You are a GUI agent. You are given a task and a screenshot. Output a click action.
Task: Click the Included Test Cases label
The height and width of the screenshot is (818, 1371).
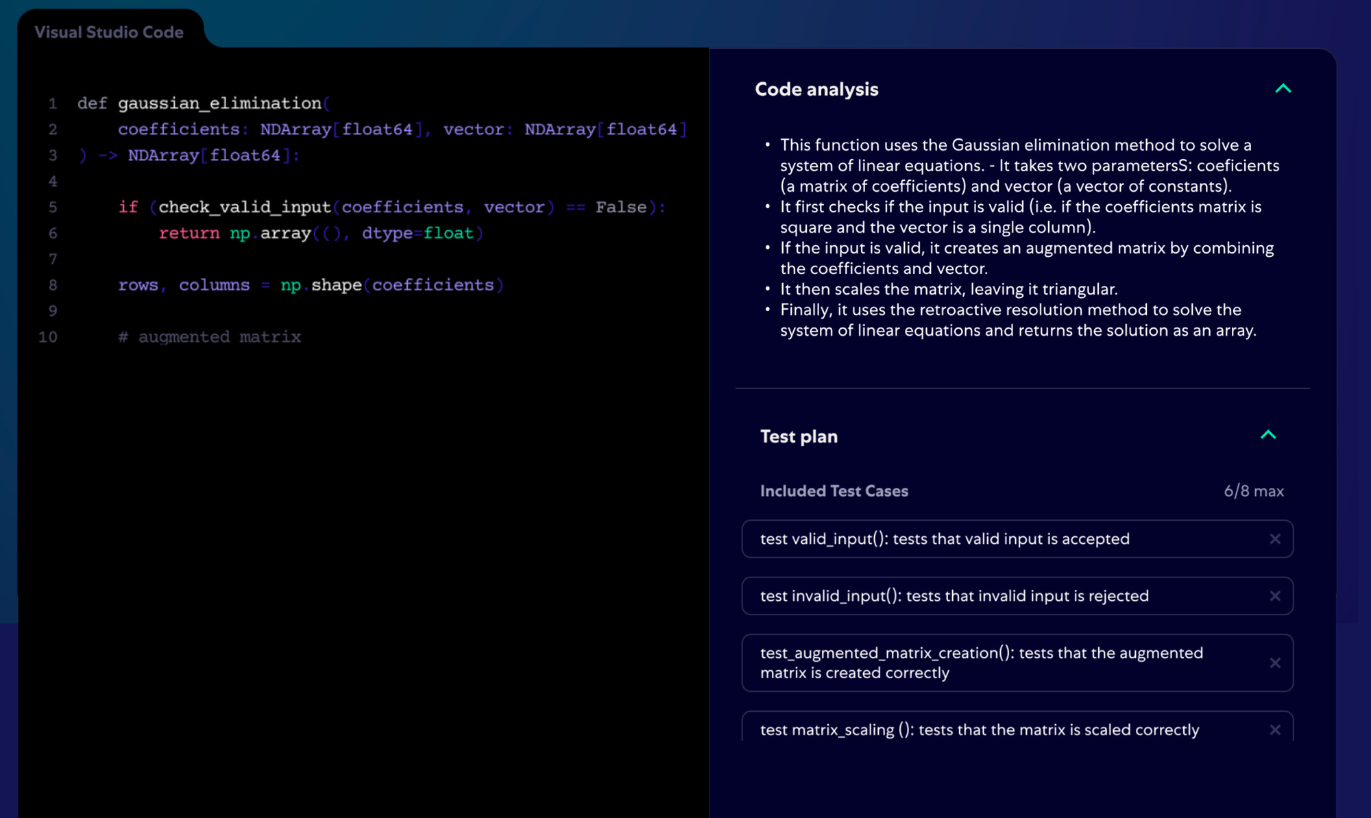(834, 491)
